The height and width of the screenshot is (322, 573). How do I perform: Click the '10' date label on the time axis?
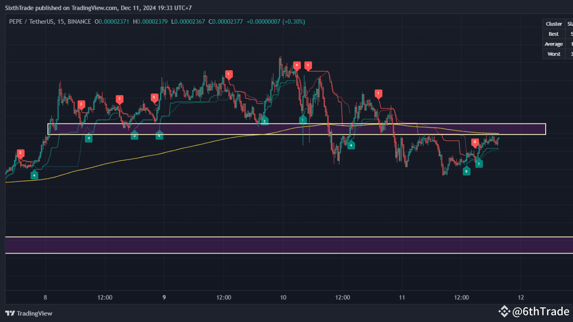(x=283, y=297)
